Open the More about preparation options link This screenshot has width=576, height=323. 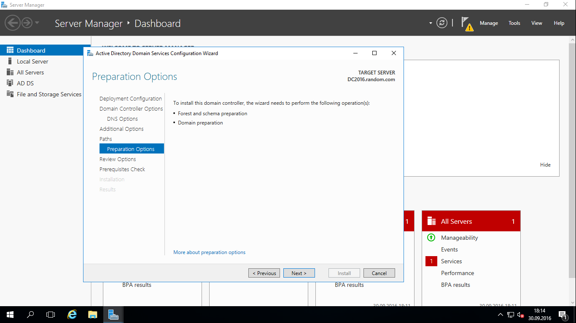pos(209,252)
